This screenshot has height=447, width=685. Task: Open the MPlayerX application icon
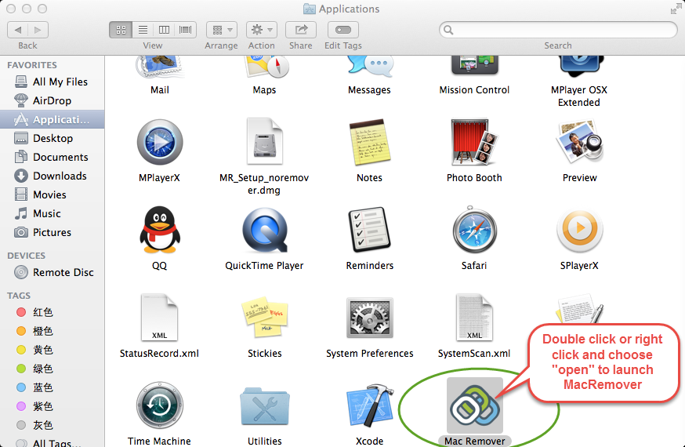pos(159,142)
